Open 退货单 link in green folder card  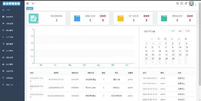(x=190, y=16)
